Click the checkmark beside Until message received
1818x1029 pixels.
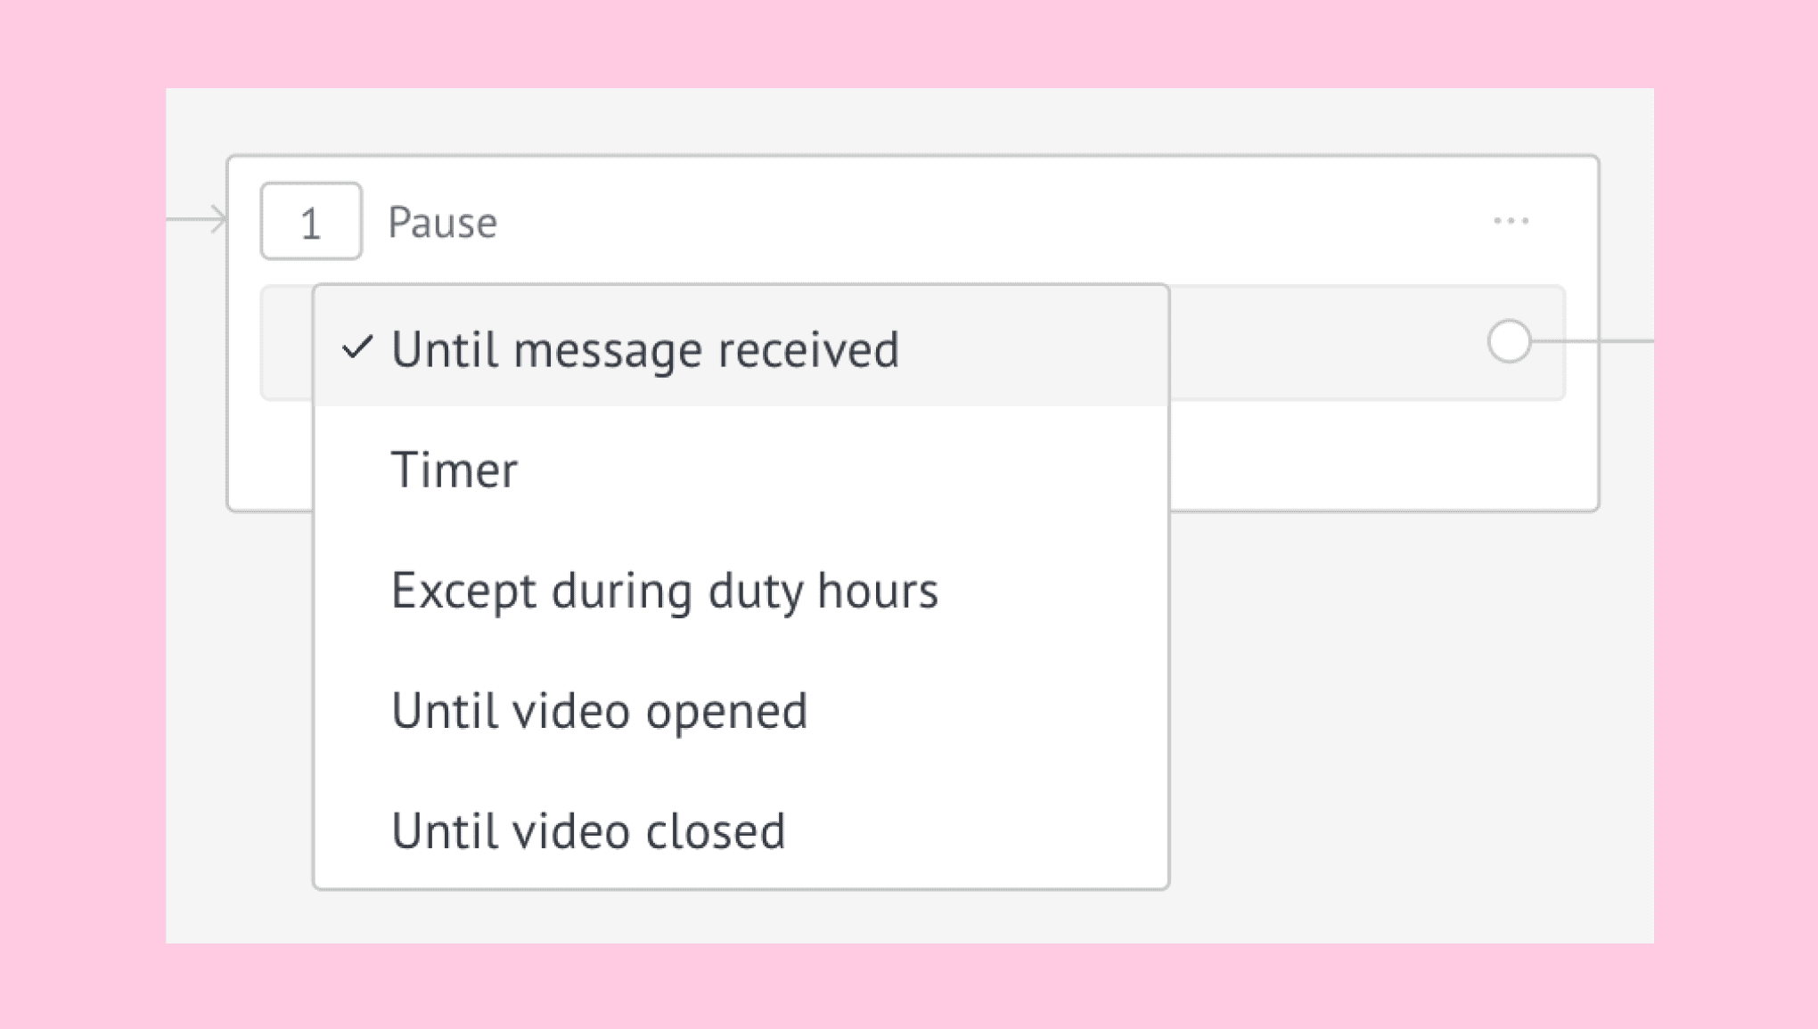356,347
